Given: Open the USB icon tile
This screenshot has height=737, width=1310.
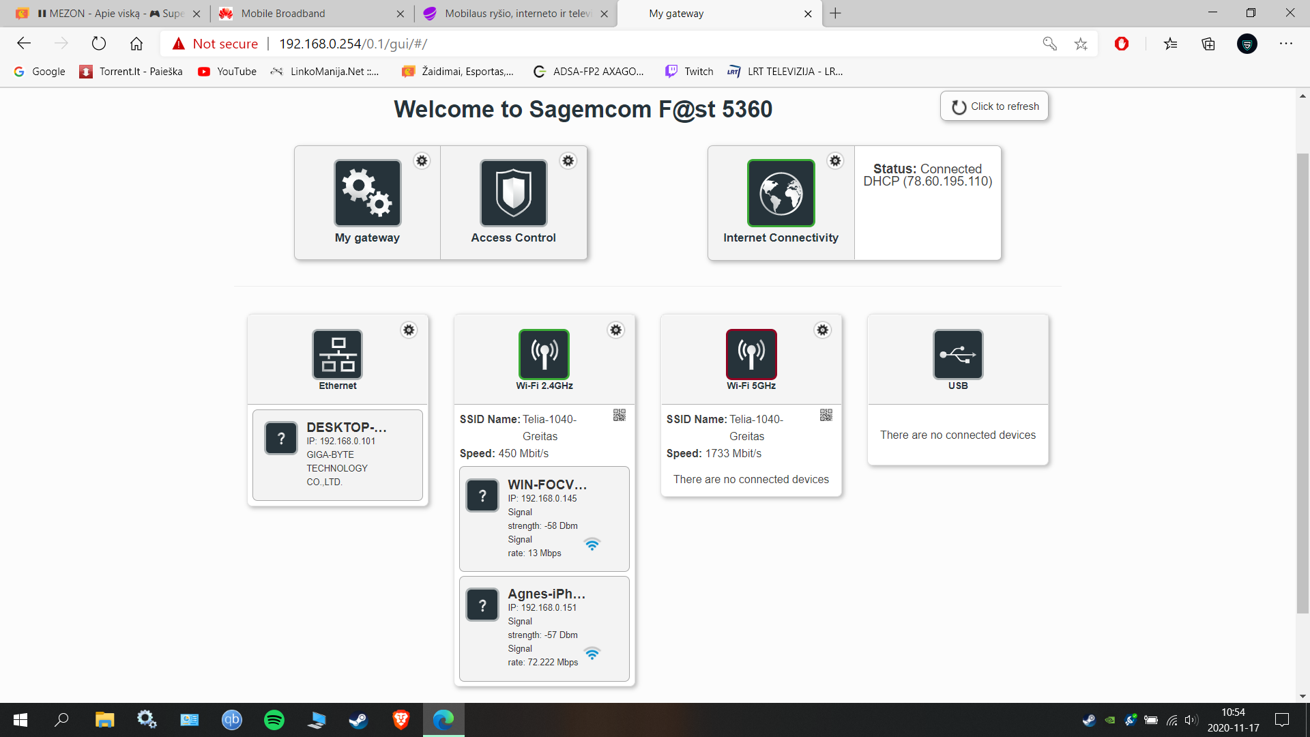Looking at the screenshot, I should click(x=958, y=354).
